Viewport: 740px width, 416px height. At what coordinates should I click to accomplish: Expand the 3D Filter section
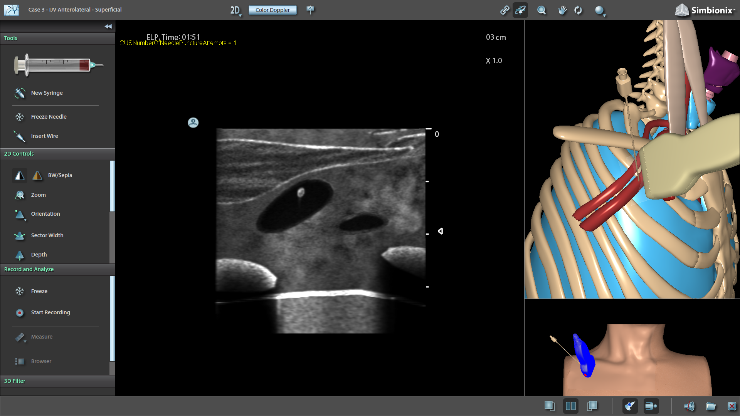point(58,381)
